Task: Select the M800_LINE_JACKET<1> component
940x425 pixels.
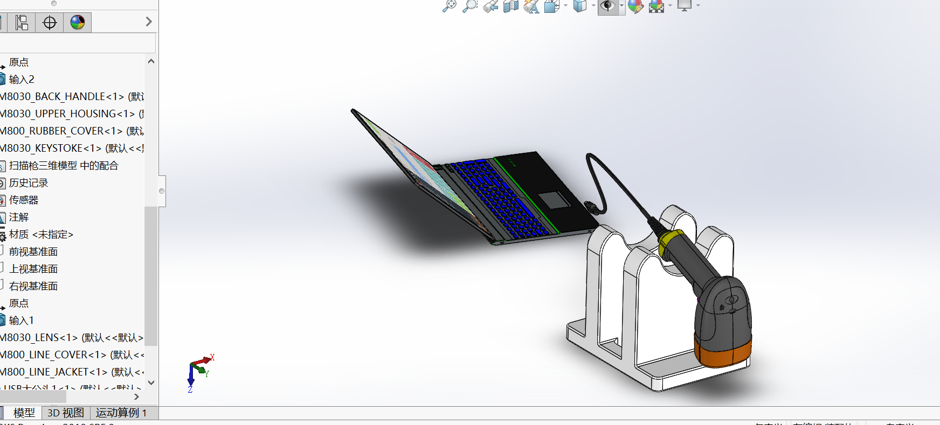Action: [x=72, y=372]
